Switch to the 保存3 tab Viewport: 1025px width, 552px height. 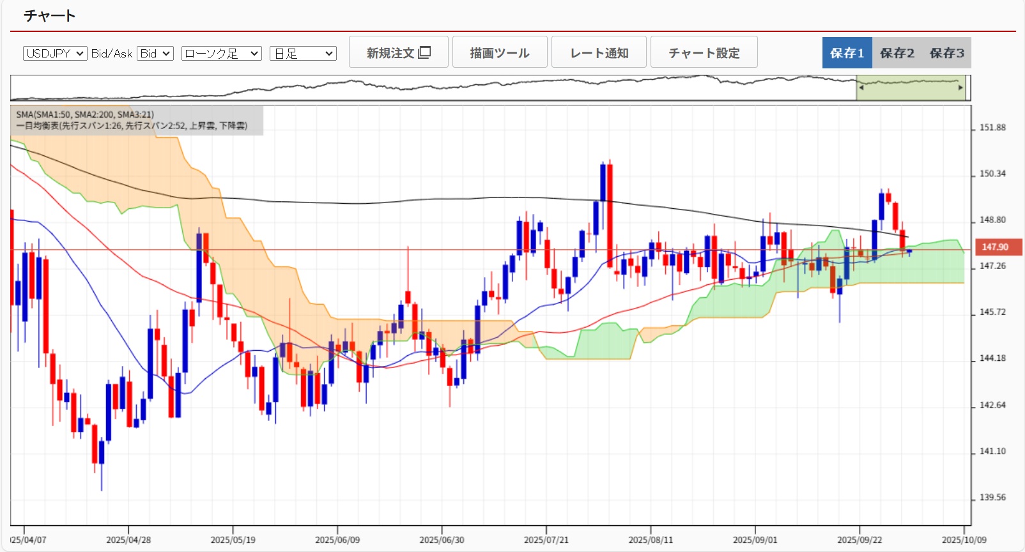tap(946, 53)
